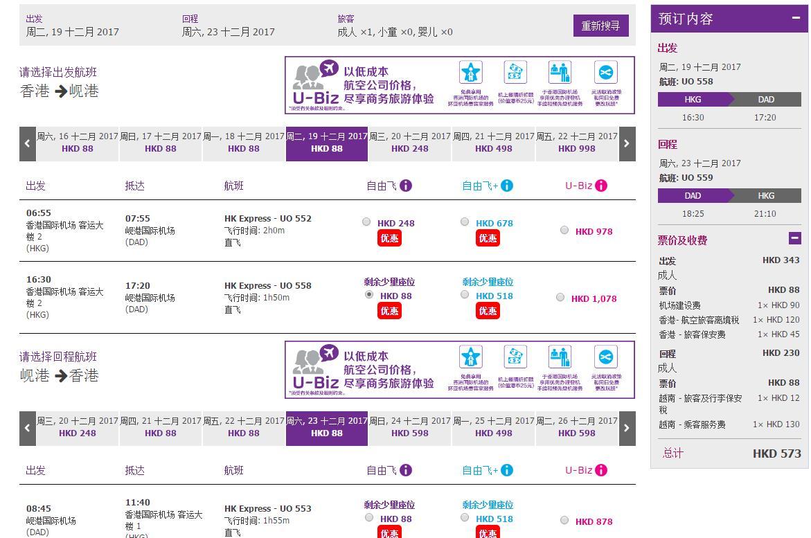
Task: Open the 自由飞+ info icon in return header
Action: coord(507,469)
